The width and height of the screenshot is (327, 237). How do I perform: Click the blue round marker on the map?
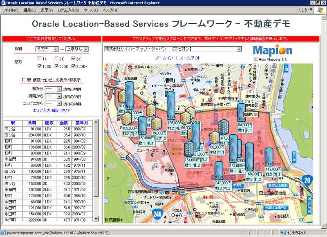tap(208, 143)
